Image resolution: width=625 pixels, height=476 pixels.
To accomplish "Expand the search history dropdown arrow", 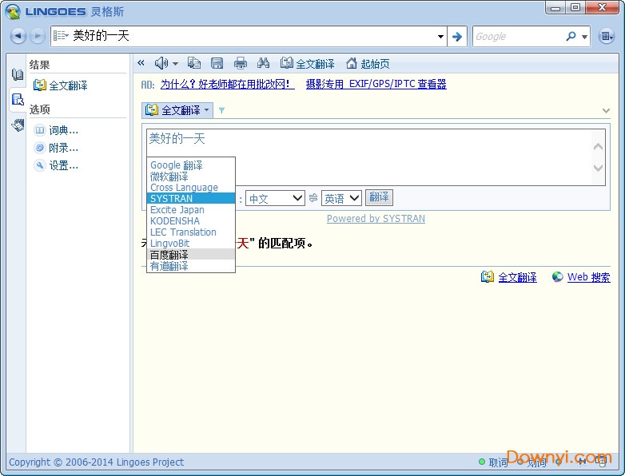I will [x=441, y=37].
